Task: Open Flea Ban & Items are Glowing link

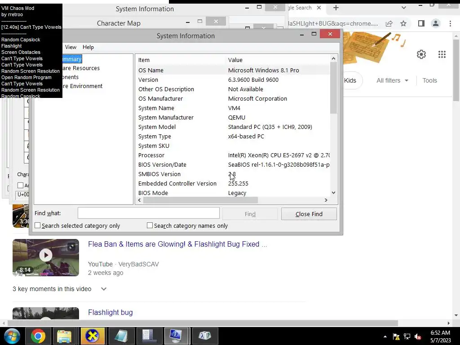Action: (x=177, y=244)
